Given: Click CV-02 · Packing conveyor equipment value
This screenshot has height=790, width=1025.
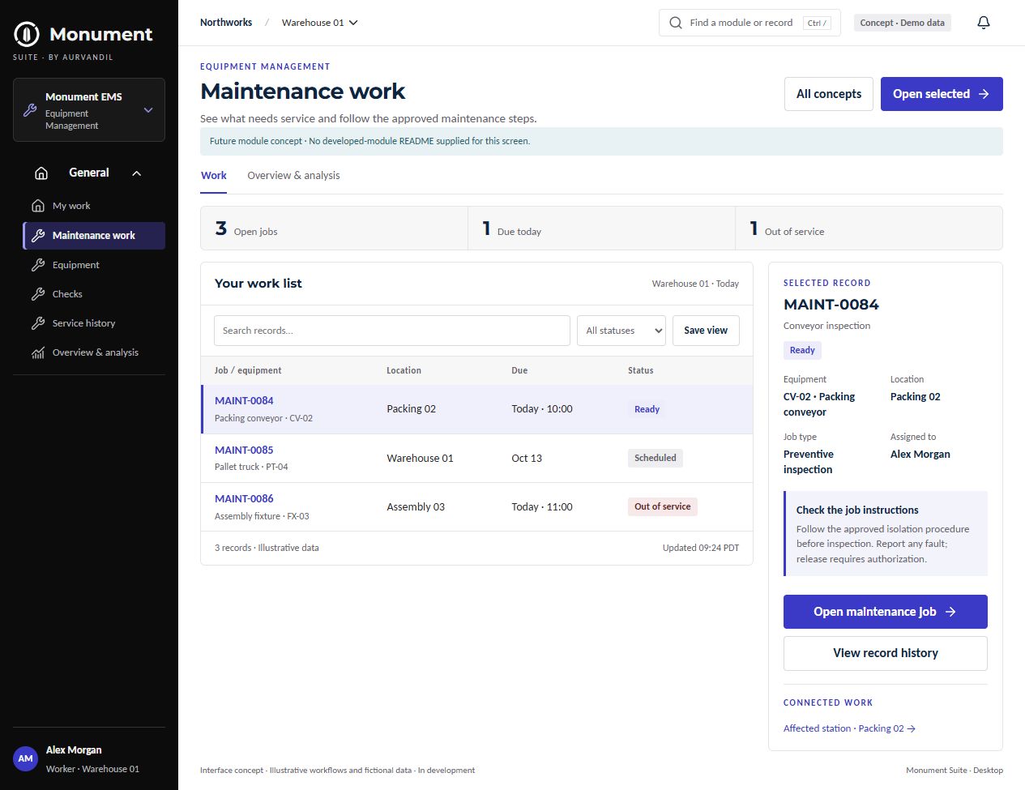Looking at the screenshot, I should click(819, 404).
